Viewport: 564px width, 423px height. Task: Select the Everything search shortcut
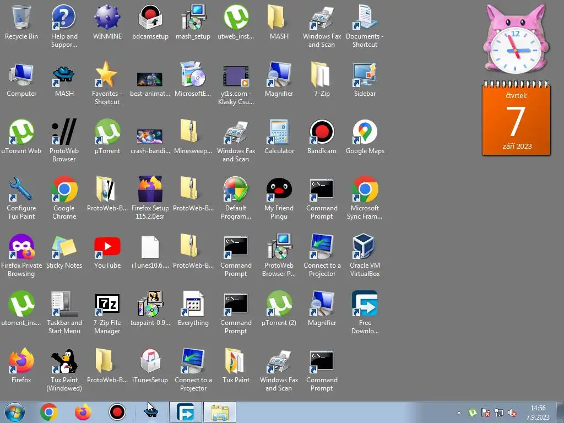pyautogui.click(x=193, y=303)
